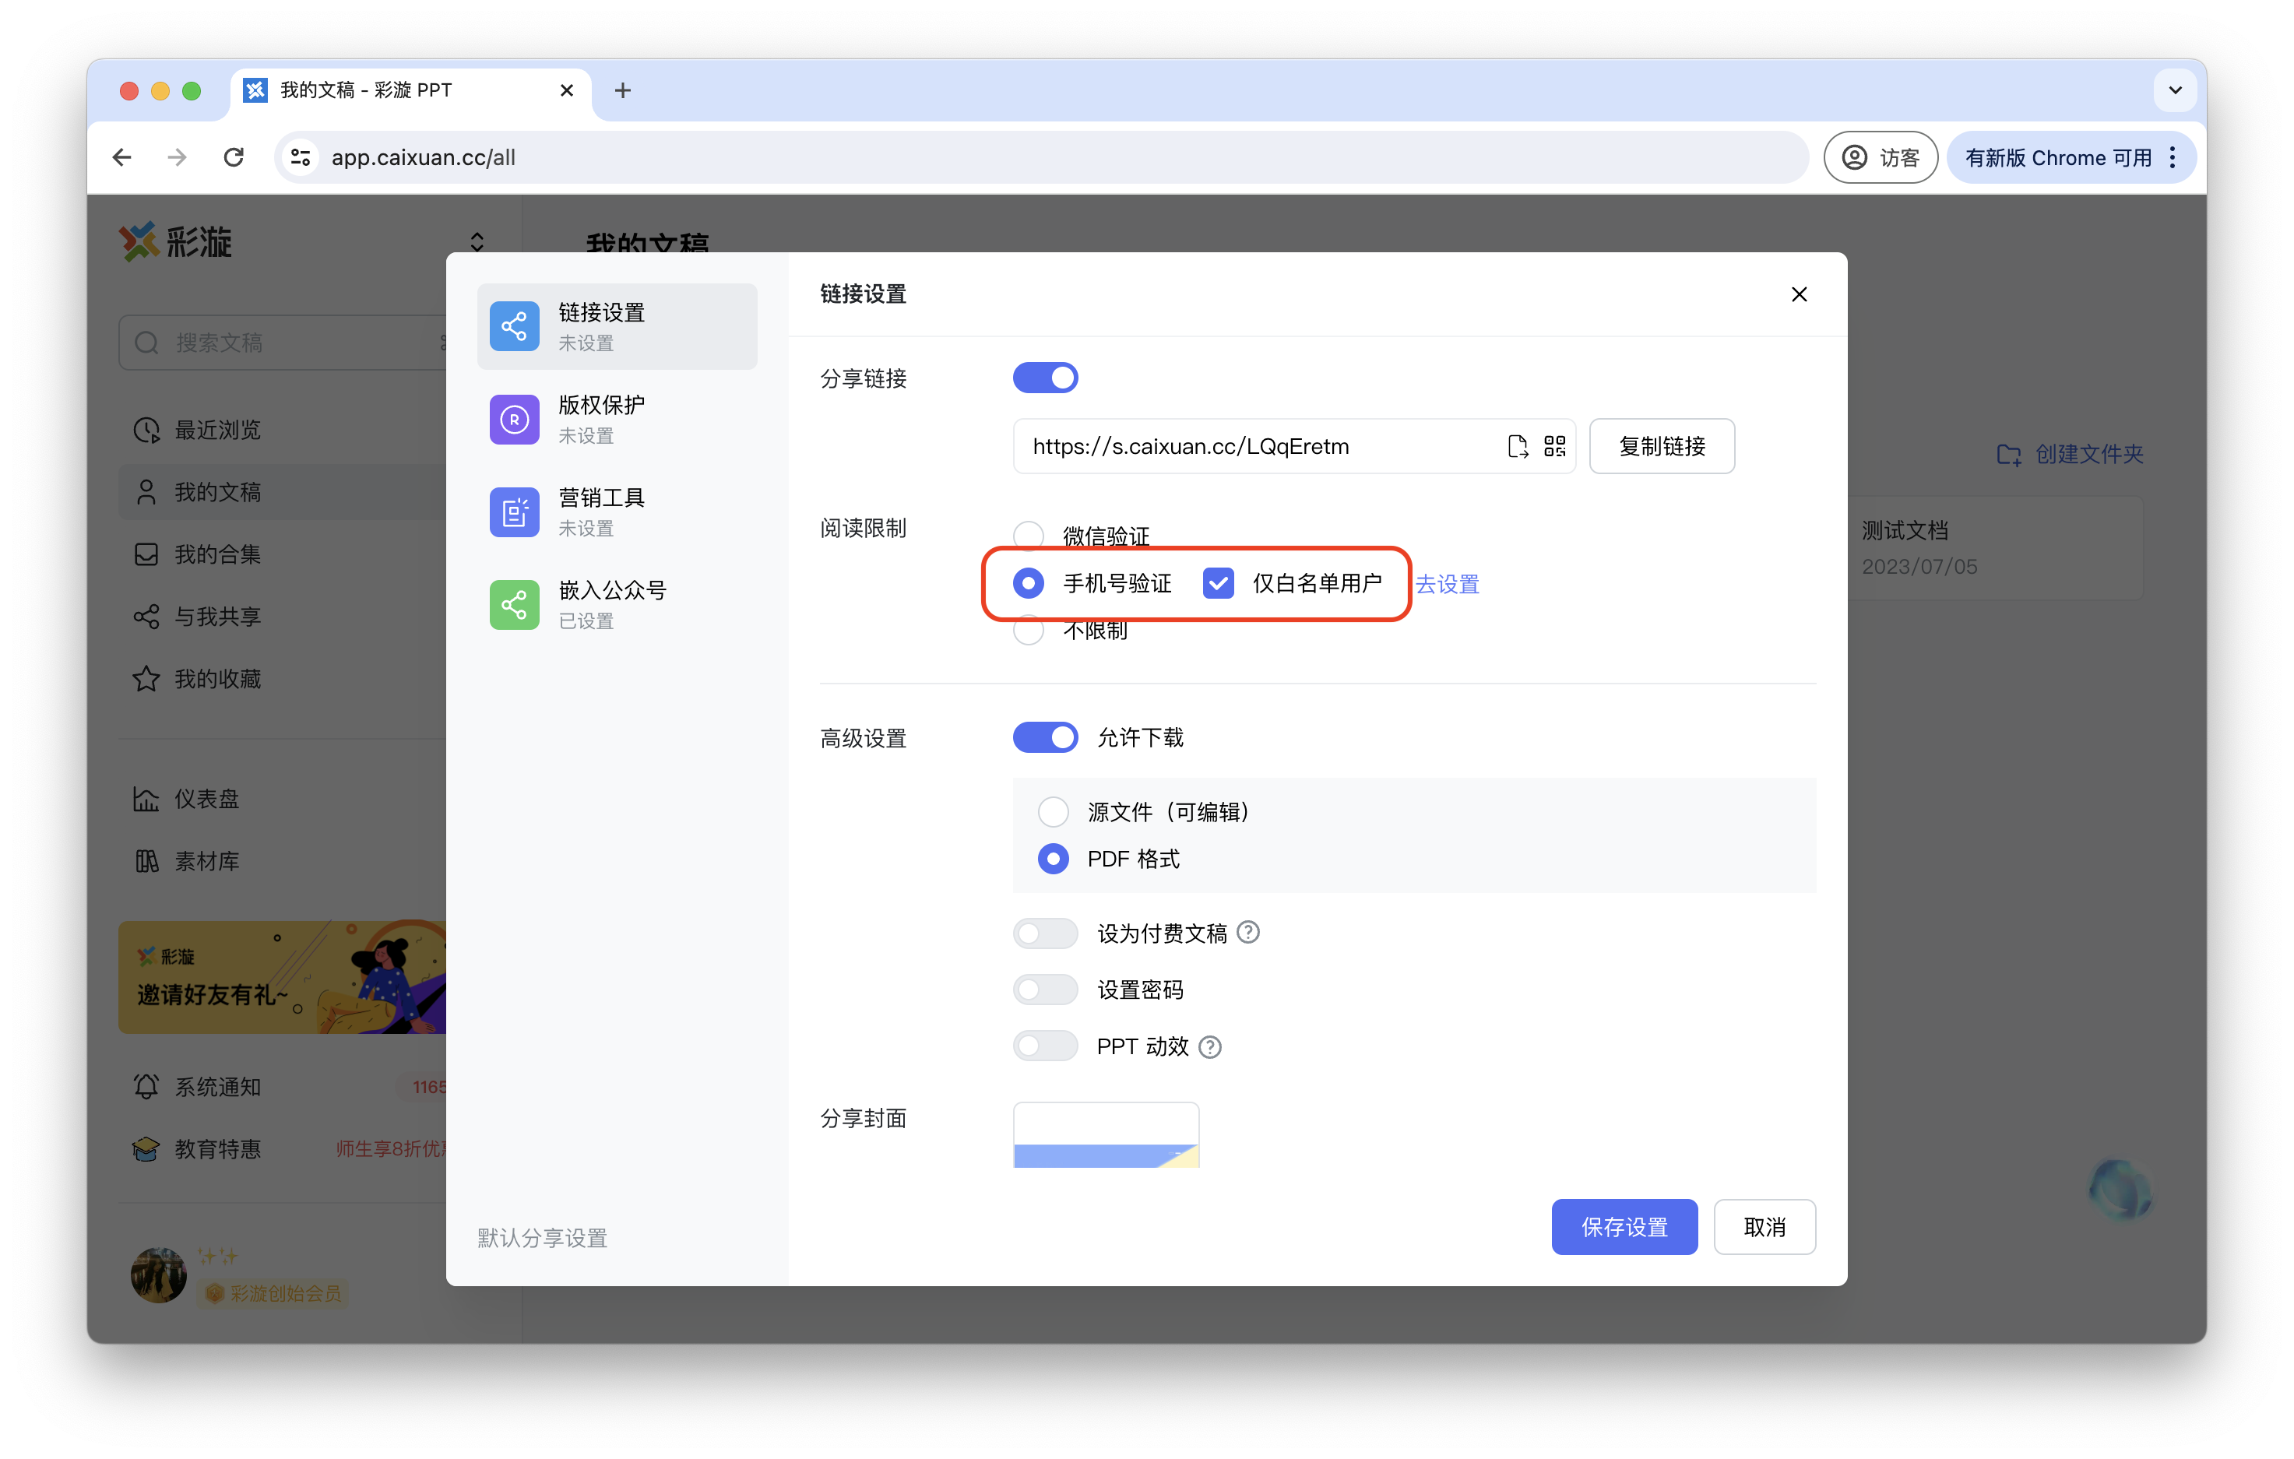The height and width of the screenshot is (1459, 2294).
Task: Click the copy-file icon beside share URL
Action: [1518, 445]
